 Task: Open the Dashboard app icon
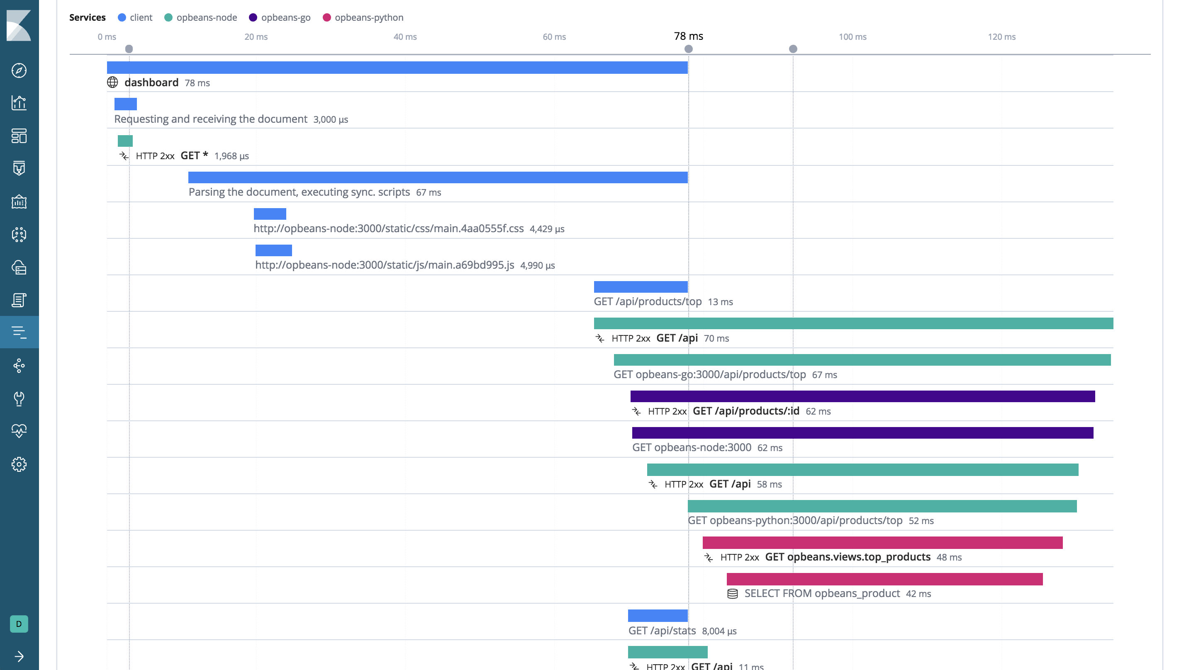pos(19,136)
